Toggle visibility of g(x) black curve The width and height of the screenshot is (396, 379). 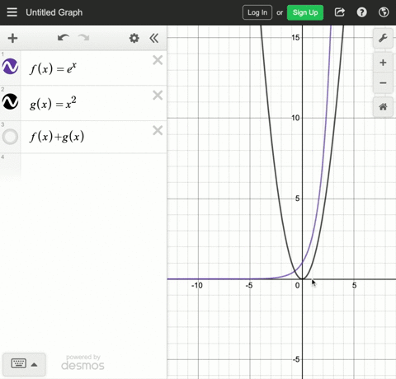pos(11,101)
